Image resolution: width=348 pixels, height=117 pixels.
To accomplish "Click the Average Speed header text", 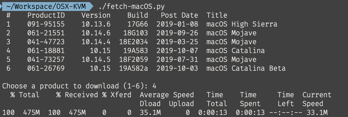I will [167, 95].
